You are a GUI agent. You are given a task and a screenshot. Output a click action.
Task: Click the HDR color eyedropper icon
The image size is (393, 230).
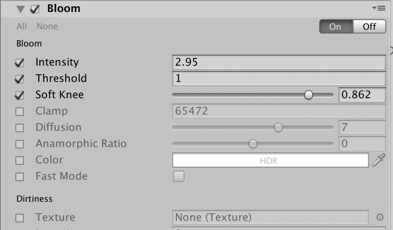point(378,161)
